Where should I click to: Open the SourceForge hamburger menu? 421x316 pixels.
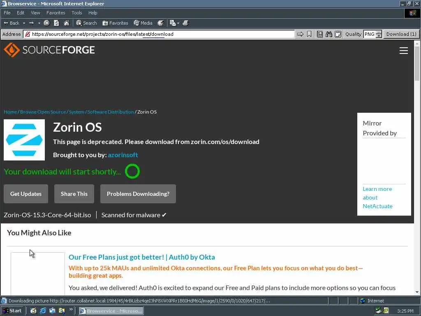tap(404, 51)
